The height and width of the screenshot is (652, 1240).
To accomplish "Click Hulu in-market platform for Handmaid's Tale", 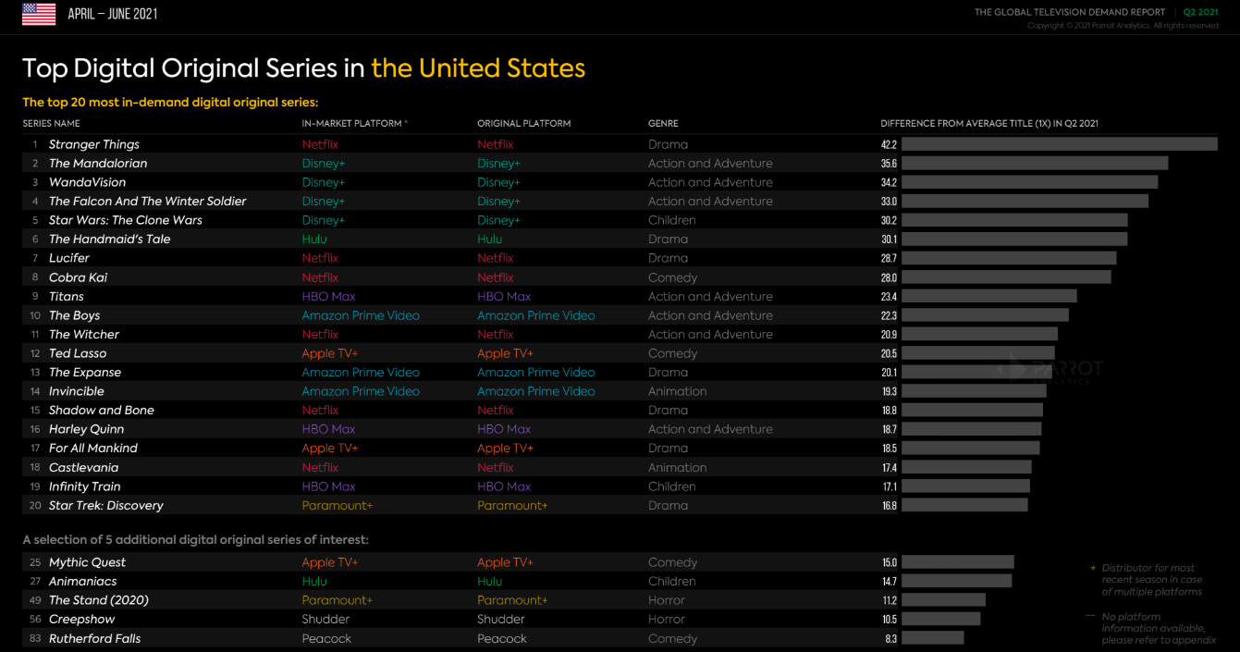I will point(314,240).
